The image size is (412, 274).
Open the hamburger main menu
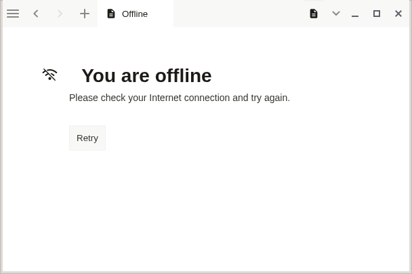point(13,14)
